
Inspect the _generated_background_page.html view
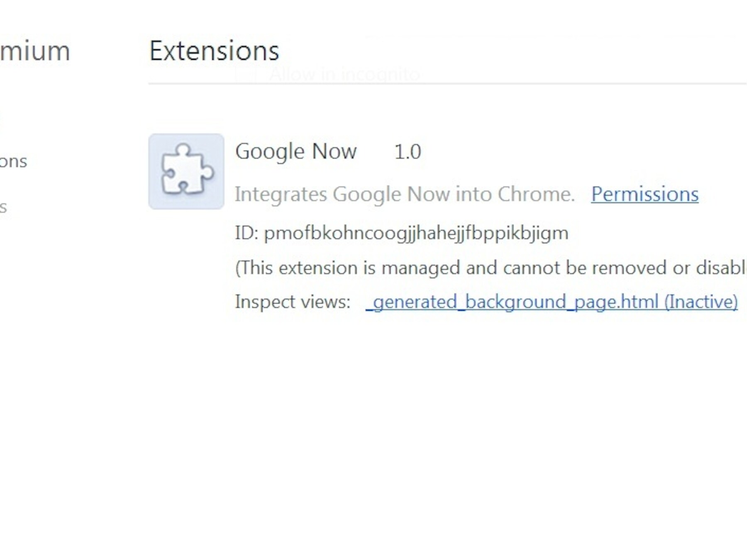[x=552, y=302]
